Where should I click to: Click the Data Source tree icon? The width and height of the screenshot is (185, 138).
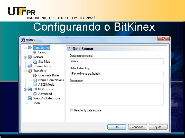click(x=30, y=48)
